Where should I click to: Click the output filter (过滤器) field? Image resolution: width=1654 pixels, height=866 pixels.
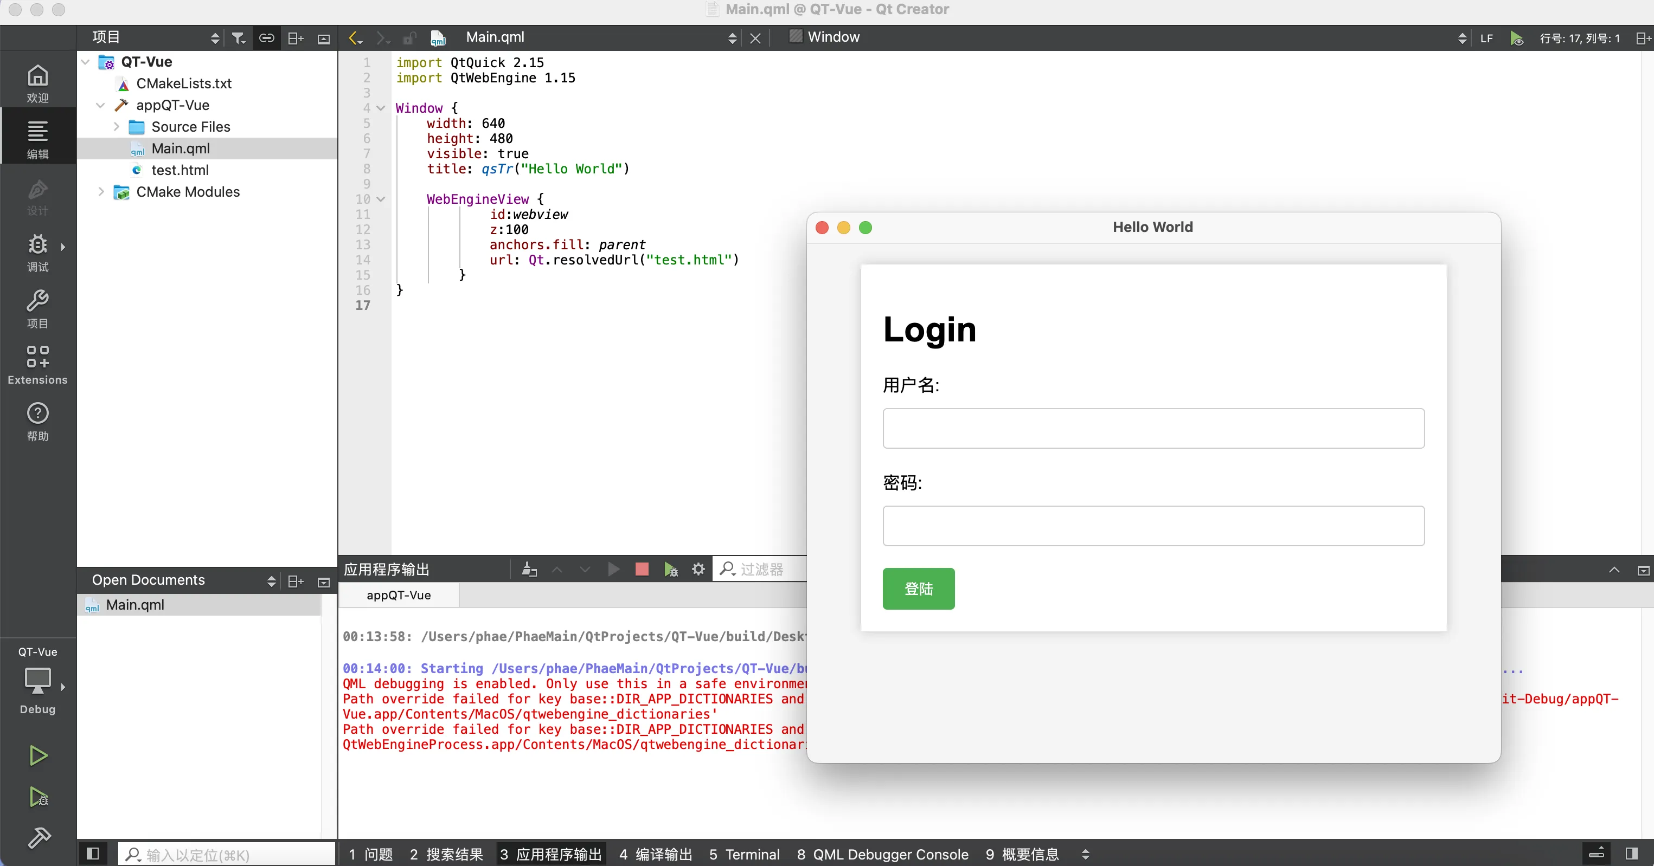point(761,569)
